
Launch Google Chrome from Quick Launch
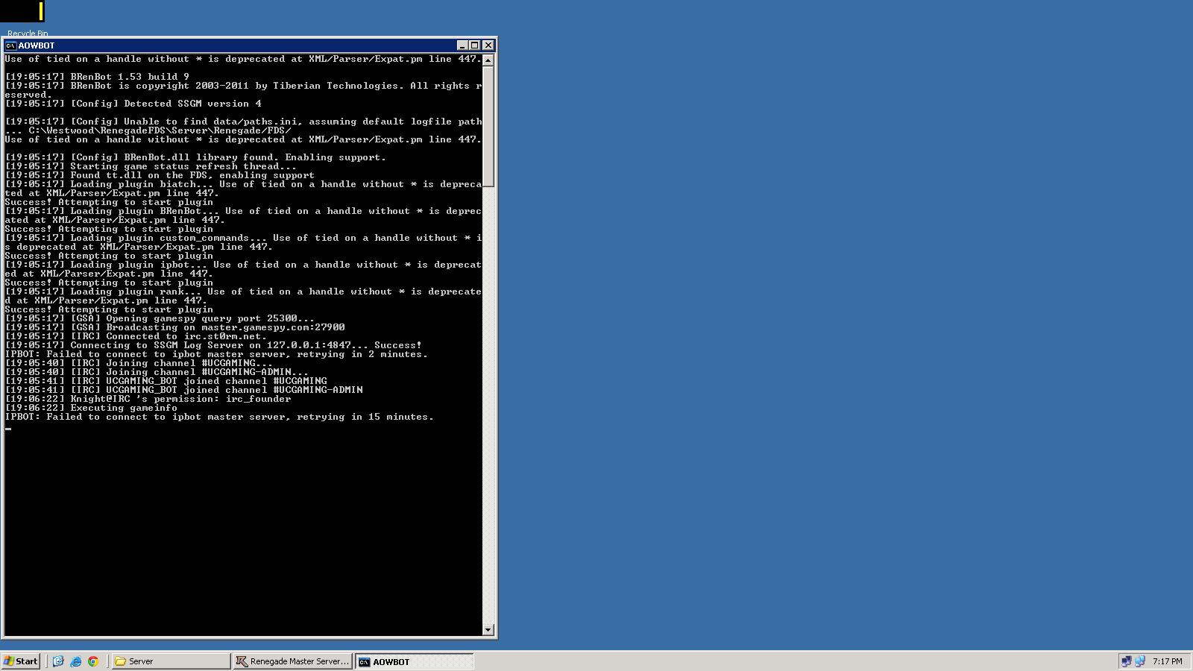point(93,661)
